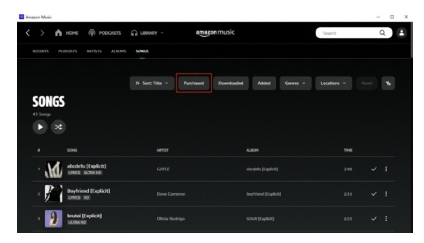
Task: Click the LYRICS badge under Boyfriend
Action: (x=74, y=198)
